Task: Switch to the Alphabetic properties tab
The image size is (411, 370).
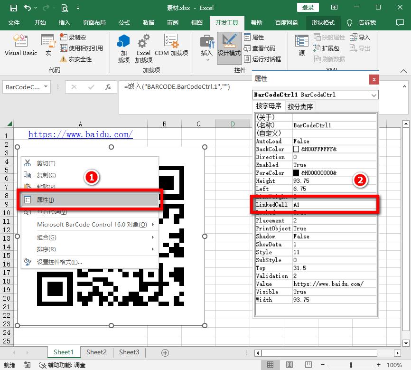Action: pyautogui.click(x=269, y=106)
